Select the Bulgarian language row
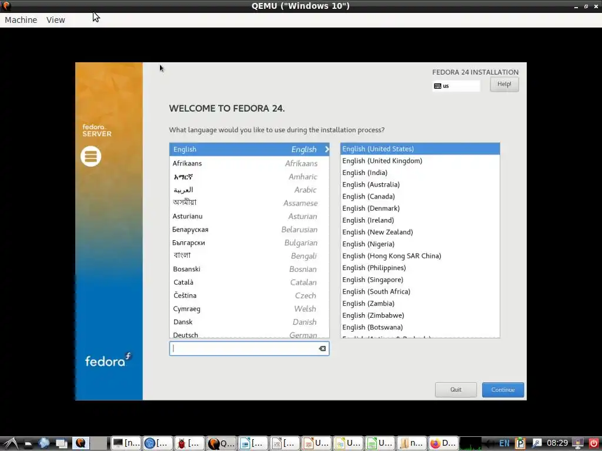The image size is (602, 451). pyautogui.click(x=249, y=243)
